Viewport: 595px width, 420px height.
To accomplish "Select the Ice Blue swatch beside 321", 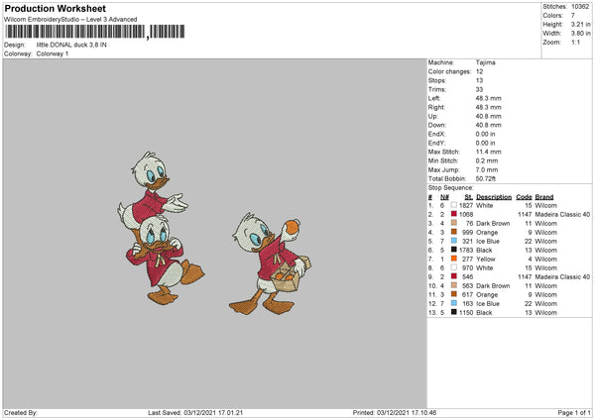I will (453, 241).
